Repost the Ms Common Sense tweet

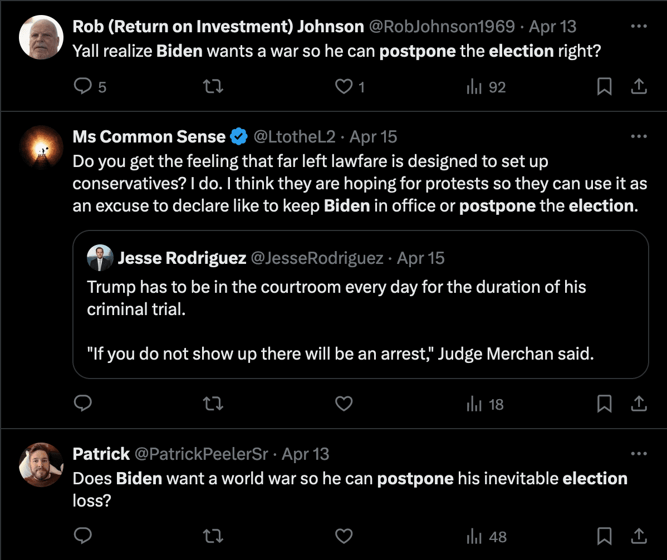pos(213,404)
